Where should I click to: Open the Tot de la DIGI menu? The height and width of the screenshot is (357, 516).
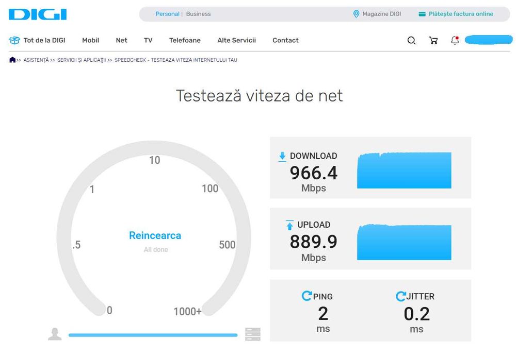[x=44, y=40]
